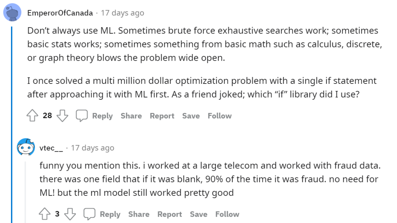Downvote vtec__'s reply
This screenshot has width=397, height=223.
[71, 215]
